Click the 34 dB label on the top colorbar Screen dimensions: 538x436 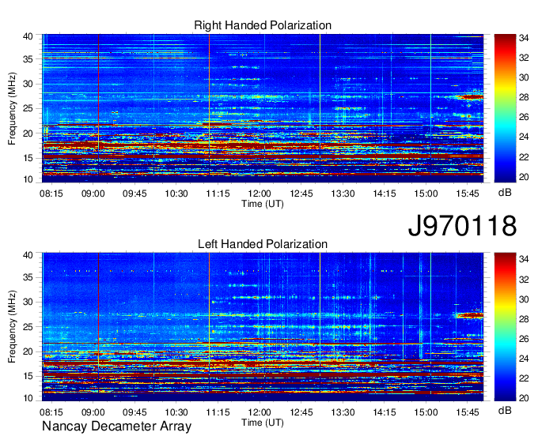tap(524, 38)
